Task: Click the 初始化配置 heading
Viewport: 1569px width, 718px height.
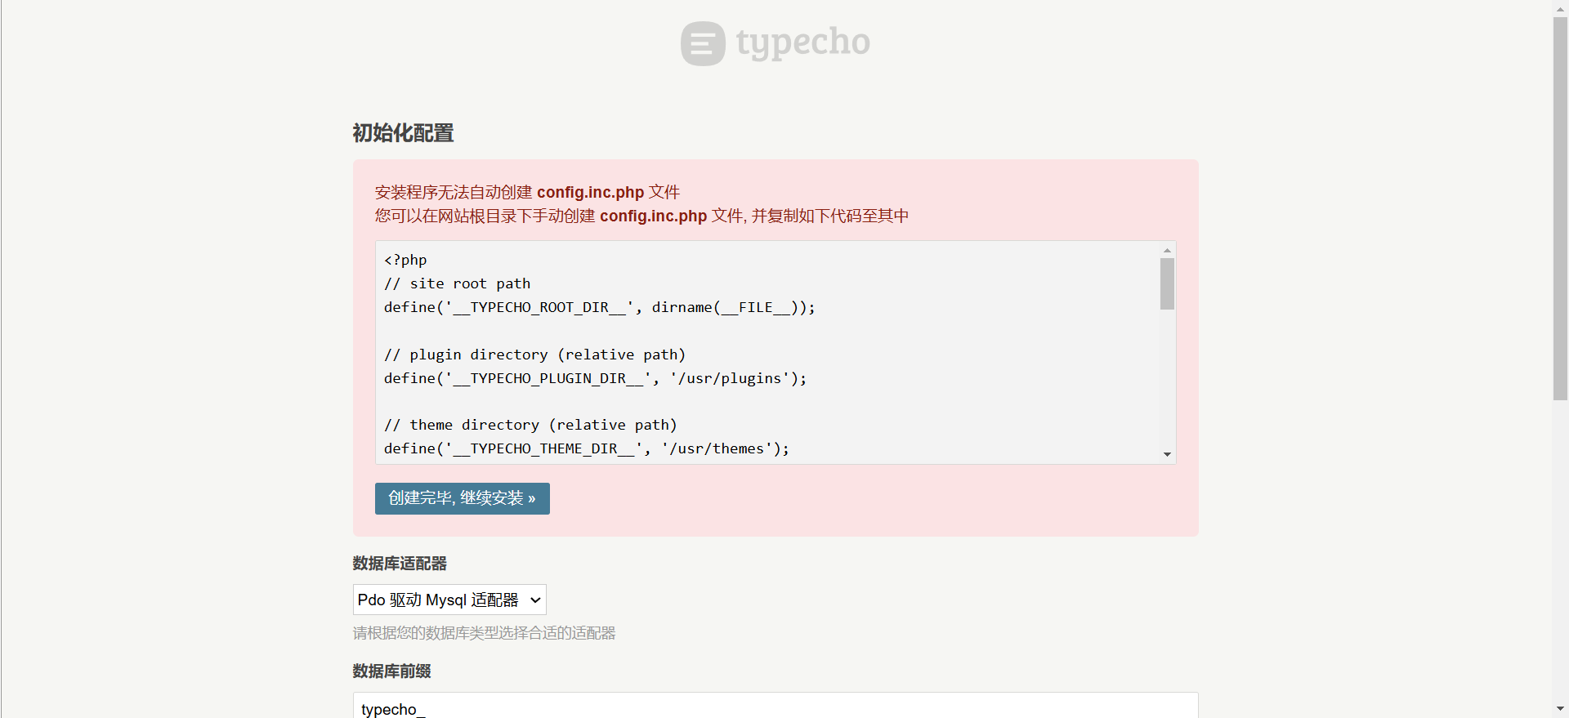Action: pyautogui.click(x=403, y=133)
